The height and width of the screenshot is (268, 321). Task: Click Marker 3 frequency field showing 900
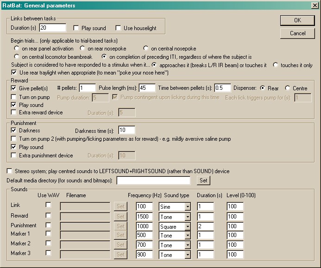145,255
